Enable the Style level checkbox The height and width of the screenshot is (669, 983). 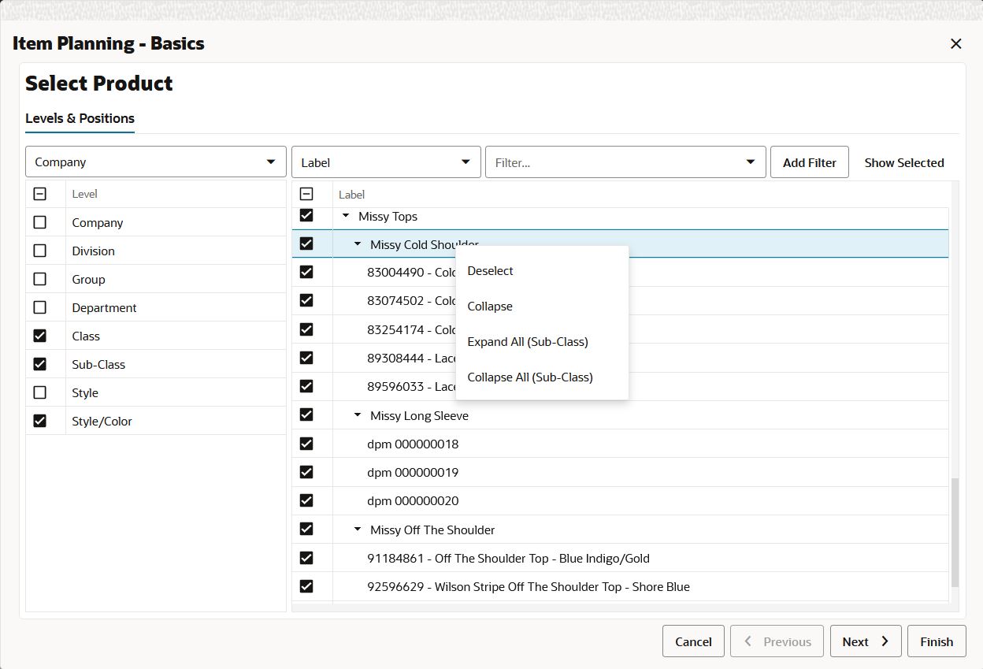click(40, 392)
